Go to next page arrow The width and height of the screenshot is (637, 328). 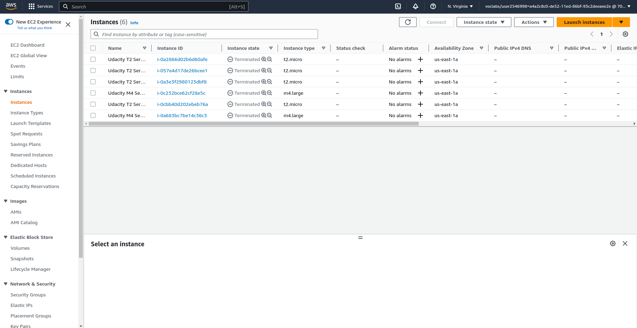click(611, 34)
